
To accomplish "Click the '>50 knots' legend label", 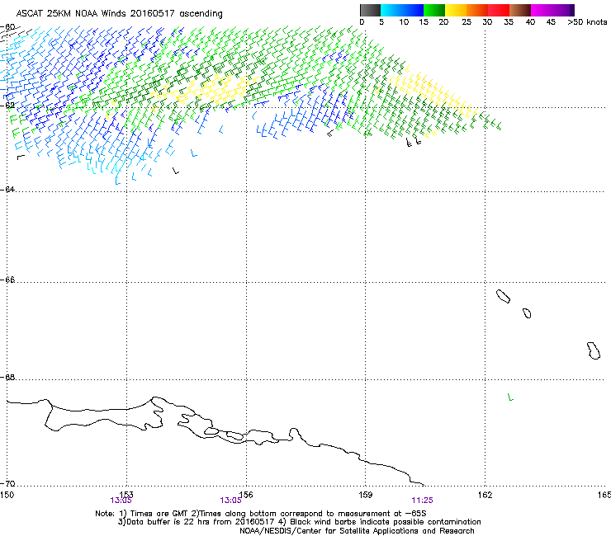I will [587, 22].
